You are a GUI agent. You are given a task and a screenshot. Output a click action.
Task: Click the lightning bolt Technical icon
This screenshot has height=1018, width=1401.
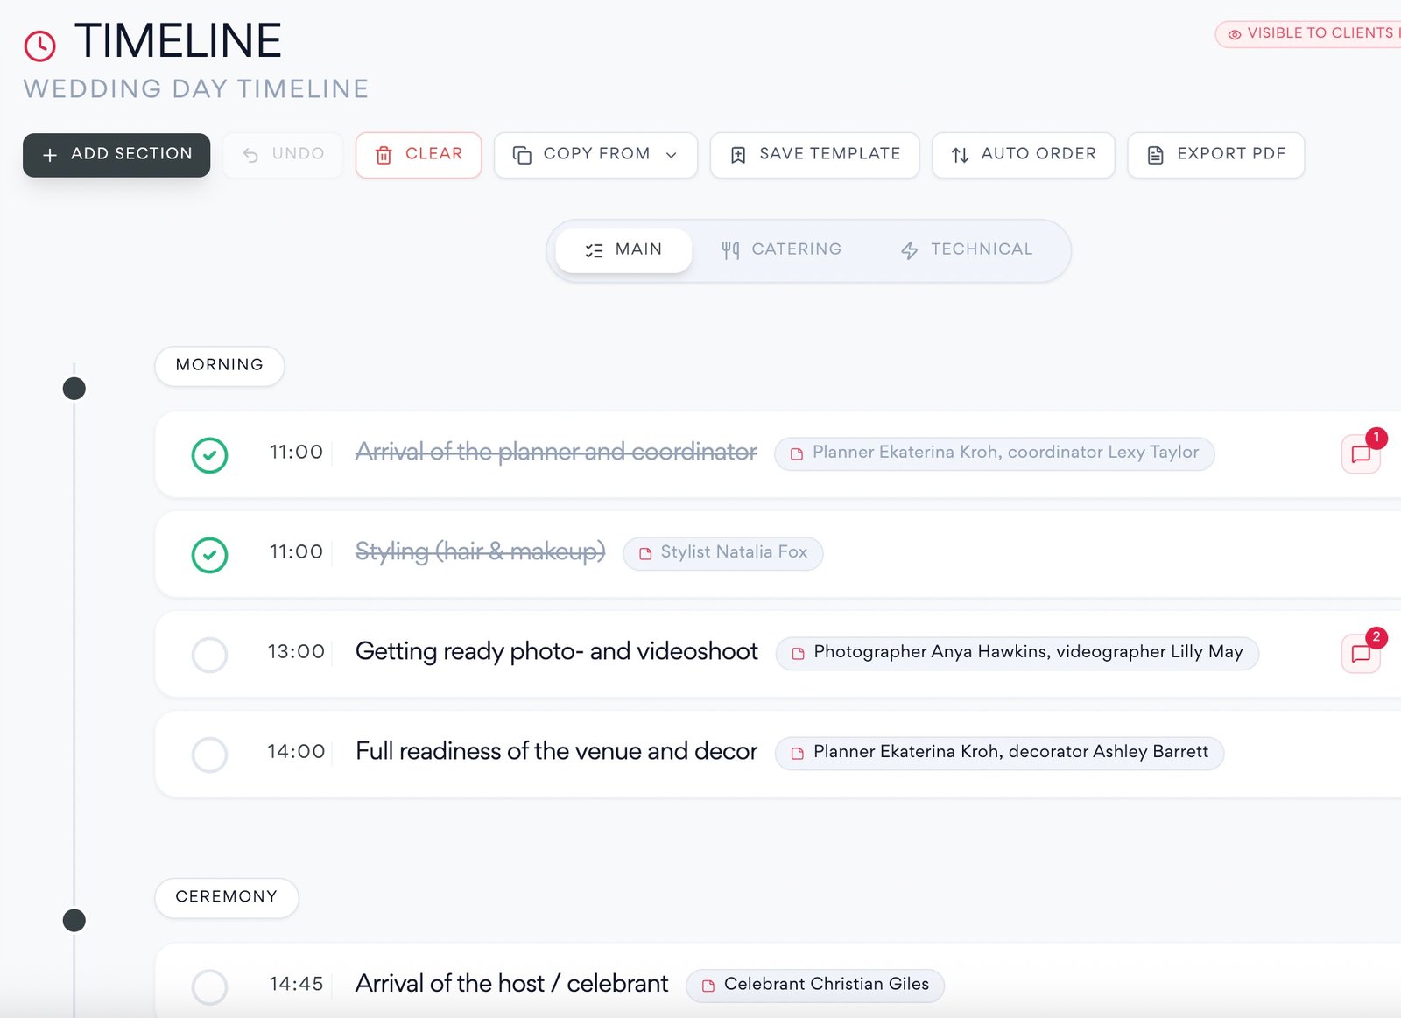tap(910, 250)
